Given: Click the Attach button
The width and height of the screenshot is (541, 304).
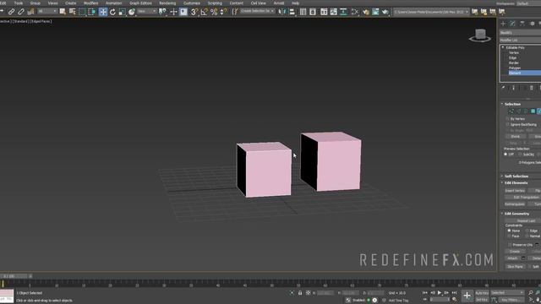Looking at the screenshot, I should point(513,258).
